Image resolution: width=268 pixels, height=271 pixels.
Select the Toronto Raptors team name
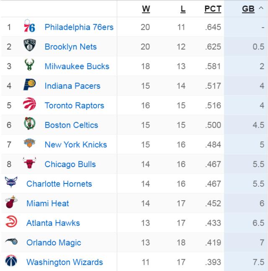point(74,105)
